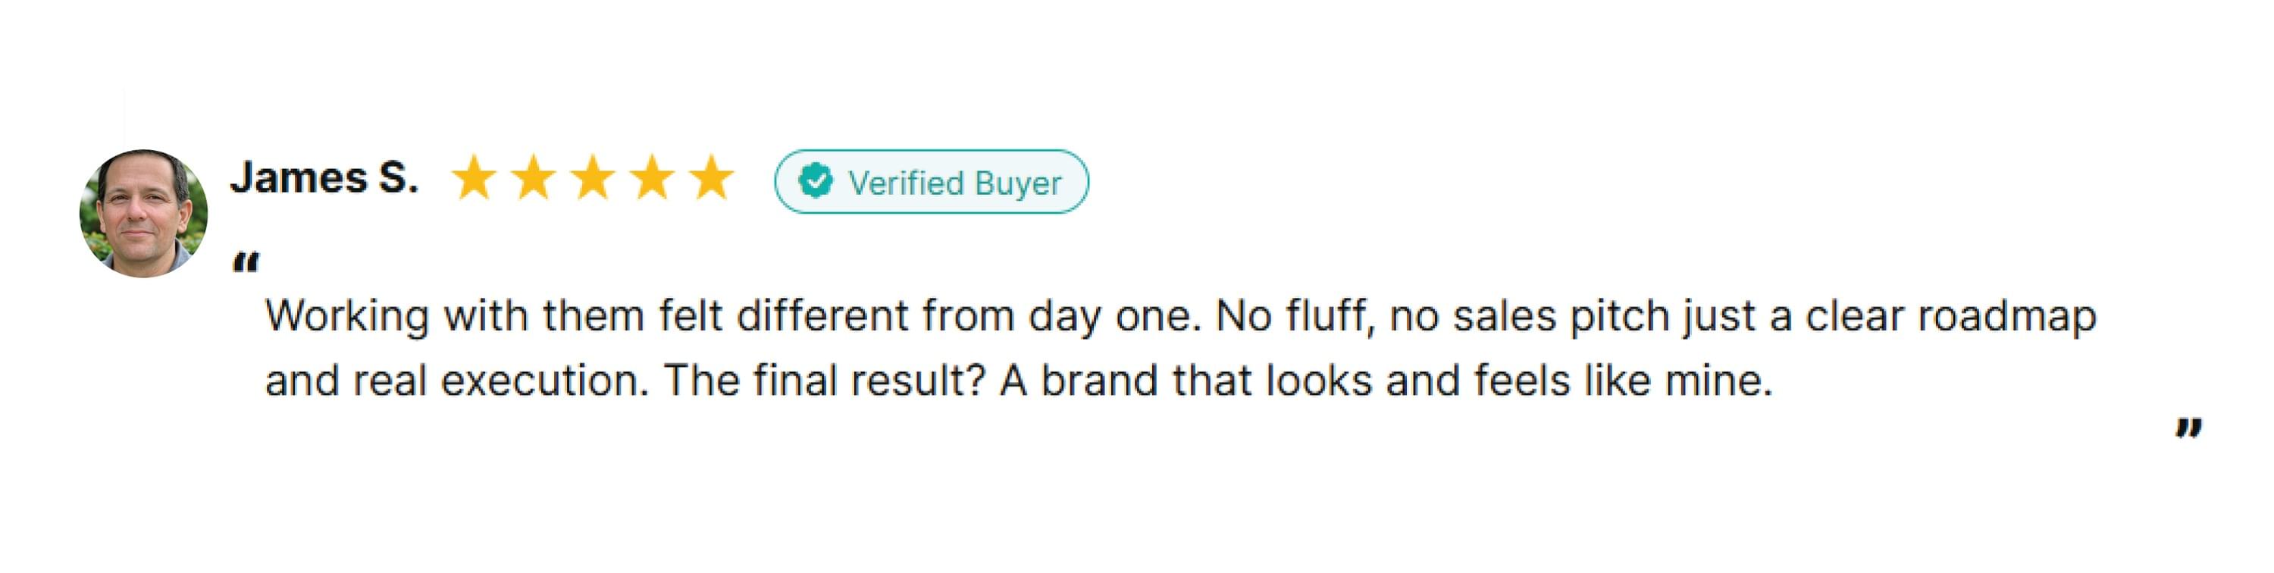Click the green verified checkmark icon

815,181
